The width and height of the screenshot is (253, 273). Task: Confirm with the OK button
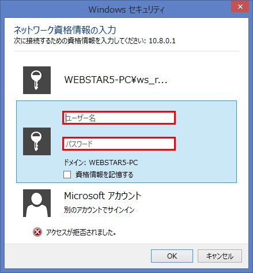pos(172,256)
